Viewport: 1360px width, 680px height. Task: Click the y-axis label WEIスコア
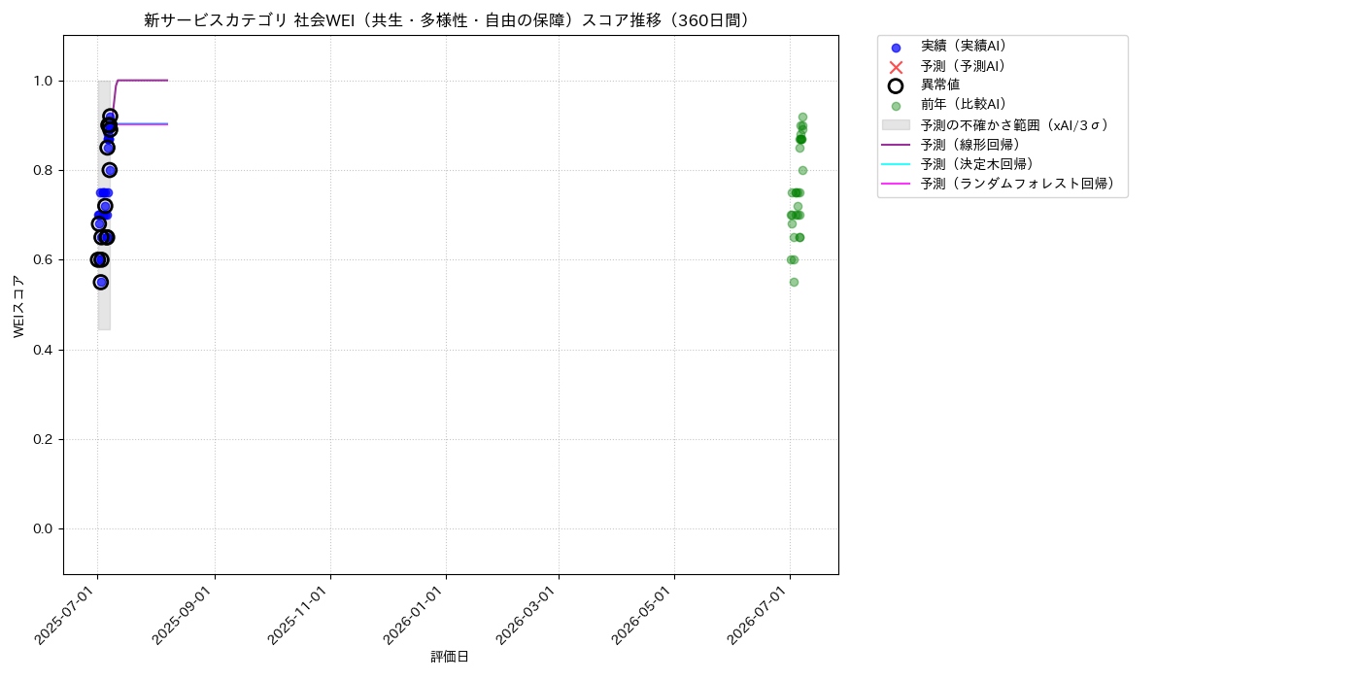coord(19,306)
